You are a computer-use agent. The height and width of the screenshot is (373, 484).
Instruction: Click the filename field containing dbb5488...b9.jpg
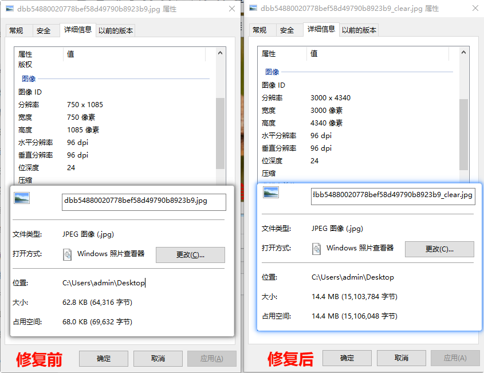click(144, 202)
